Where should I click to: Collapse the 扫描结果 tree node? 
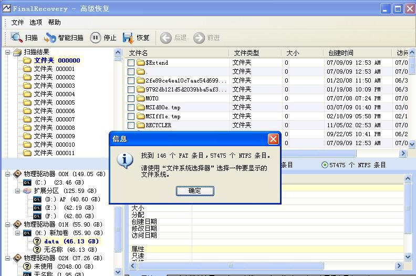coord(8,52)
